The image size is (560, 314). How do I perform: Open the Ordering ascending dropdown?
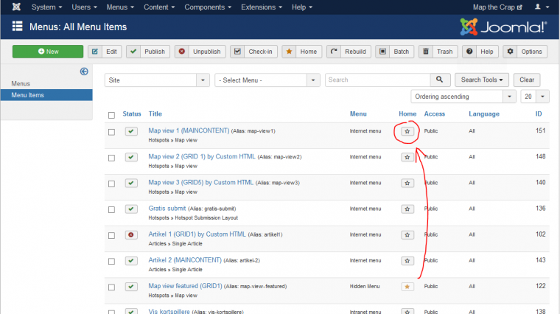coord(463,97)
